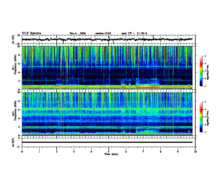This screenshot has height=170, width=220.
Task: Click the "-3" label on ch.2 color bar
Action: (205, 102)
